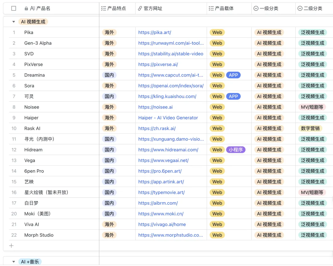This screenshot has width=333, height=266.
Task: Click the APP tag in 可灵 row
Action: [233, 96]
